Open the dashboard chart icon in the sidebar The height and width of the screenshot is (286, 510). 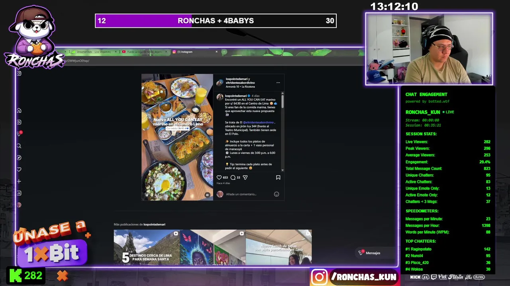[x=19, y=193]
